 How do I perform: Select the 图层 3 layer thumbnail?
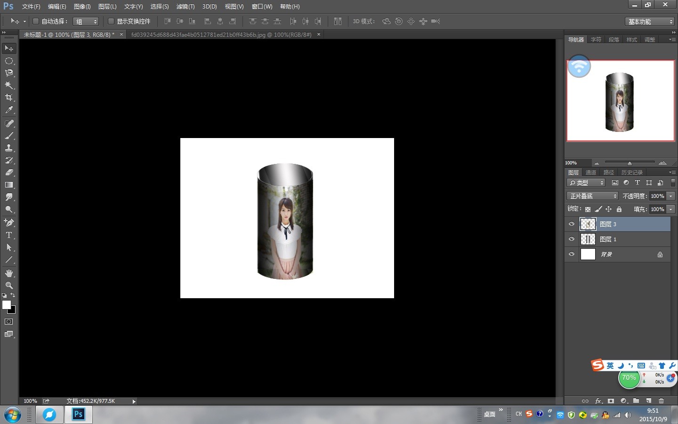click(x=588, y=224)
